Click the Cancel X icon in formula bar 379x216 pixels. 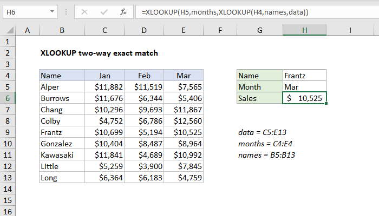(83, 11)
